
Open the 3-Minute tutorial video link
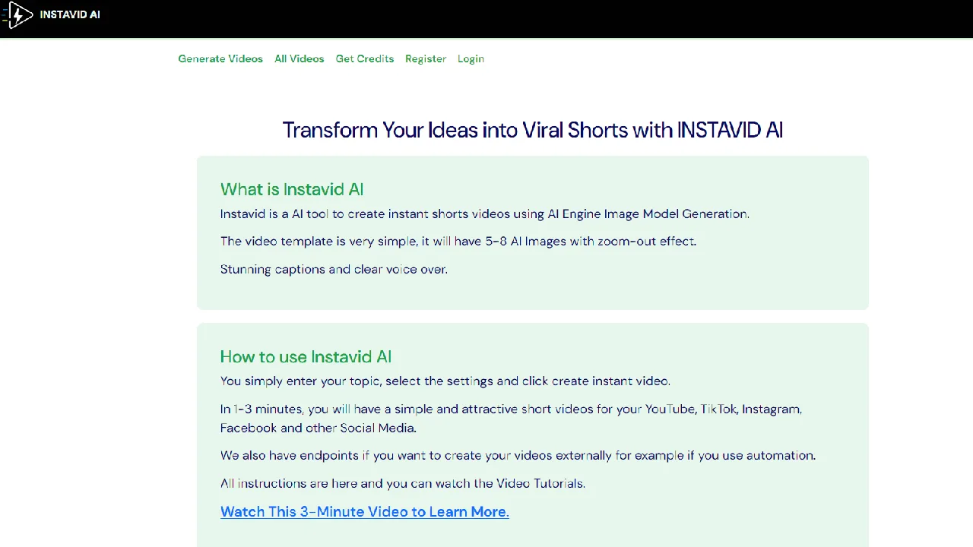364,511
